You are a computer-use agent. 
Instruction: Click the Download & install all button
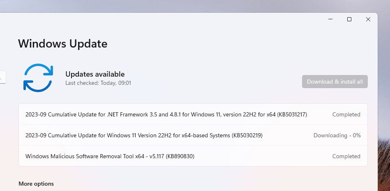[335, 82]
